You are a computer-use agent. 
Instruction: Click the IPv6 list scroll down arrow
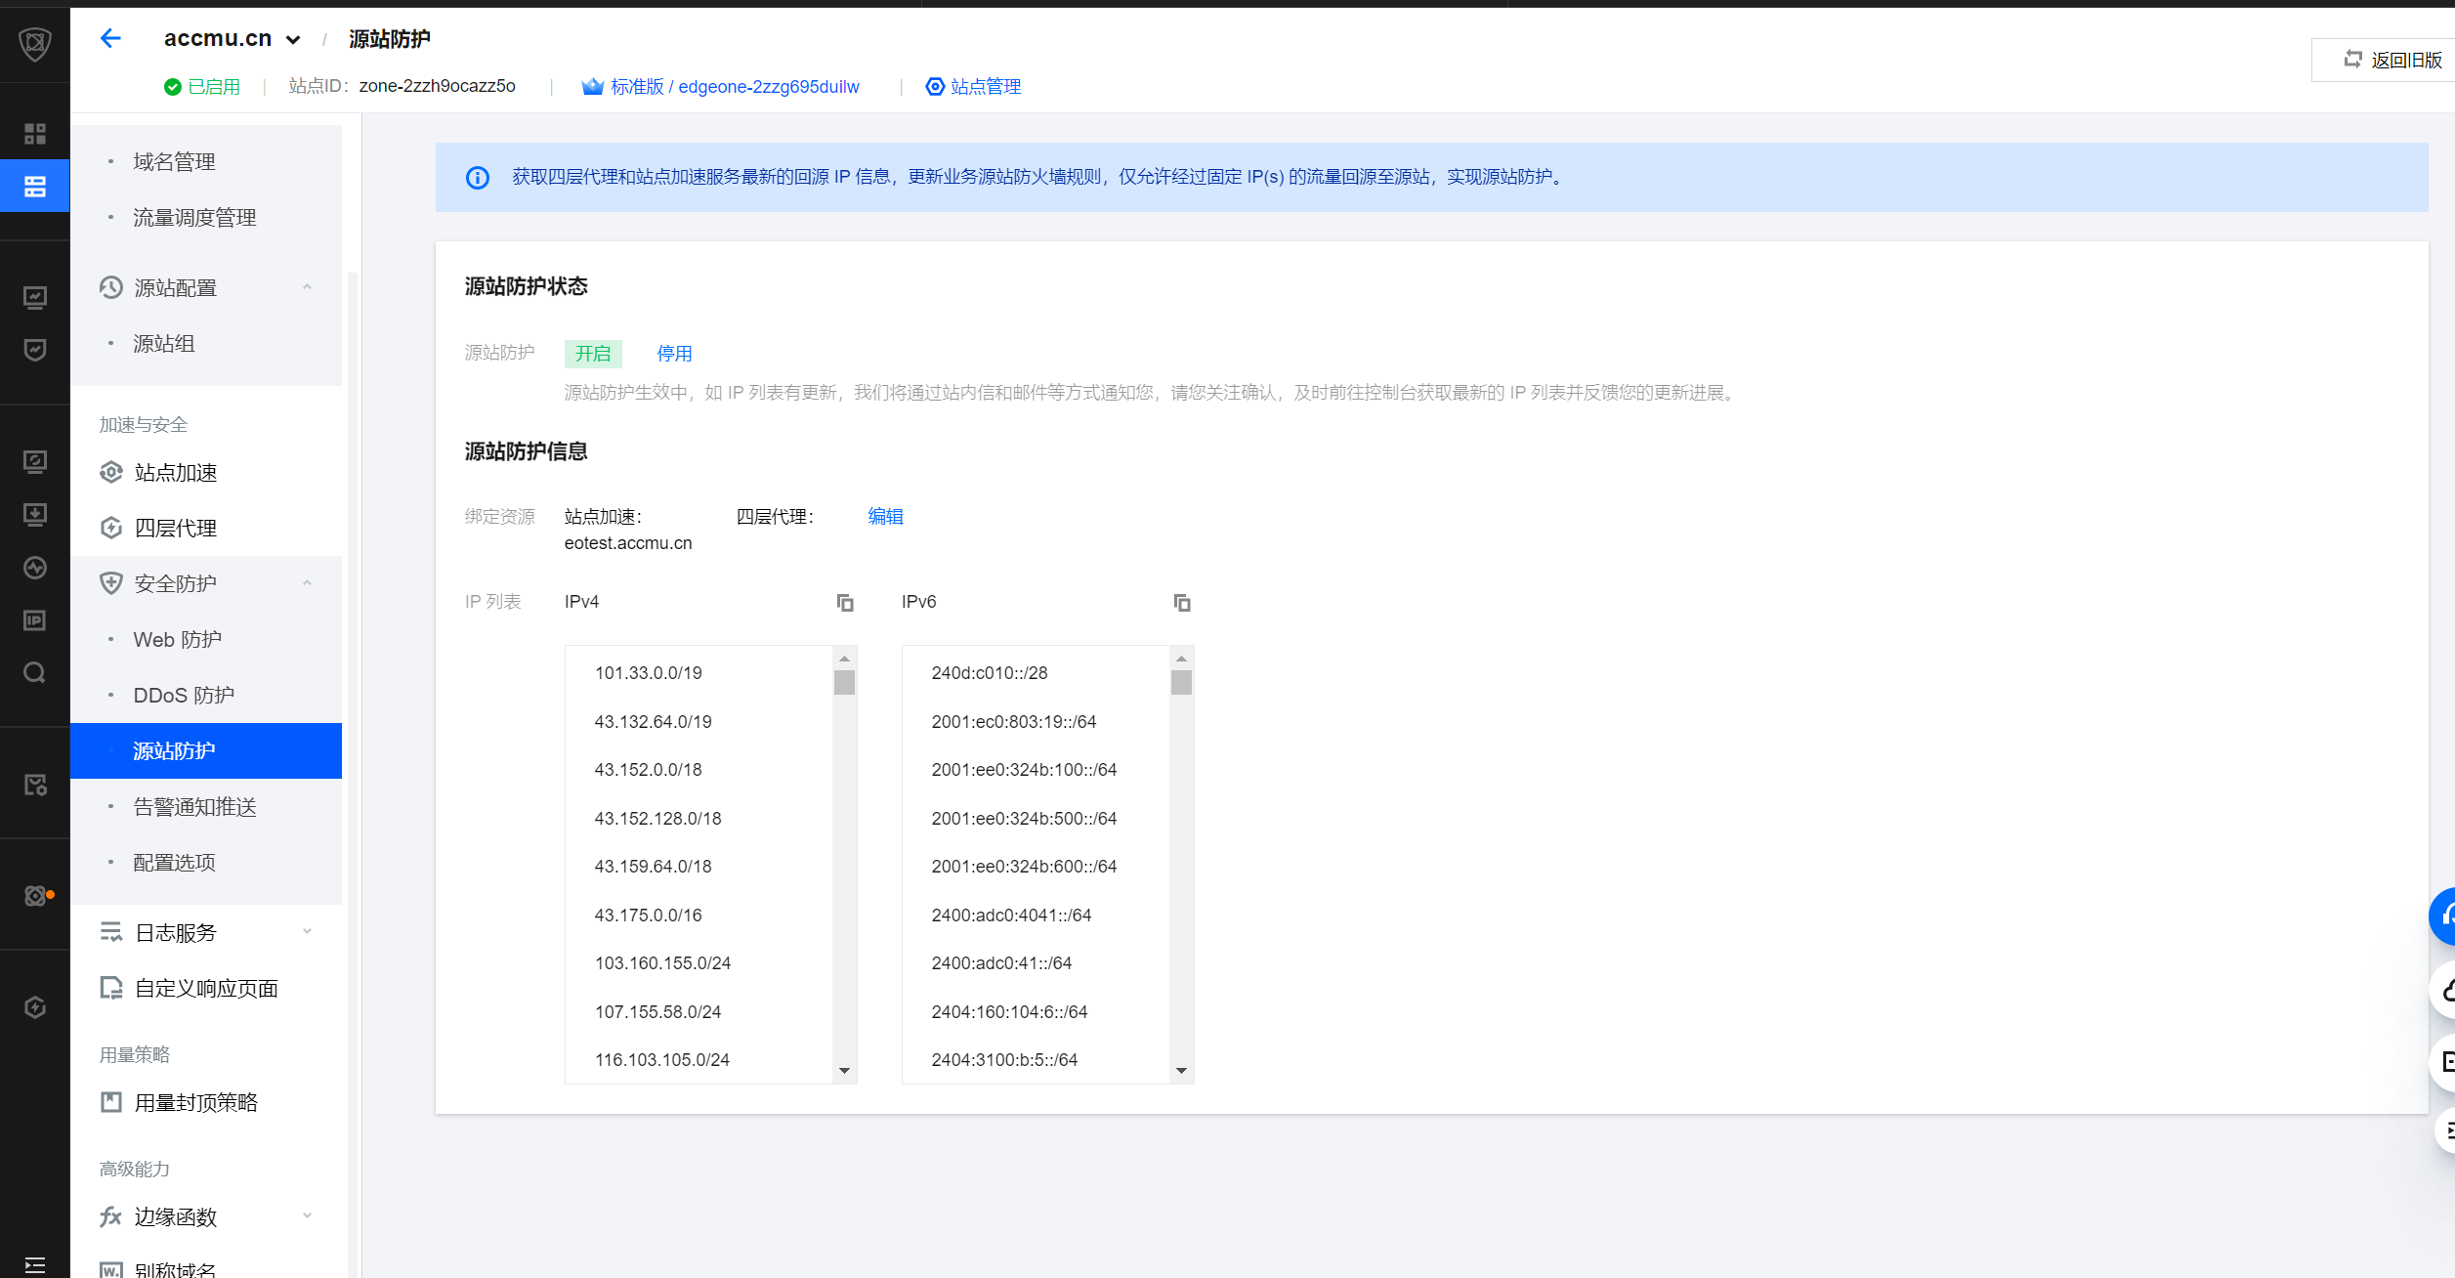click(1182, 1071)
